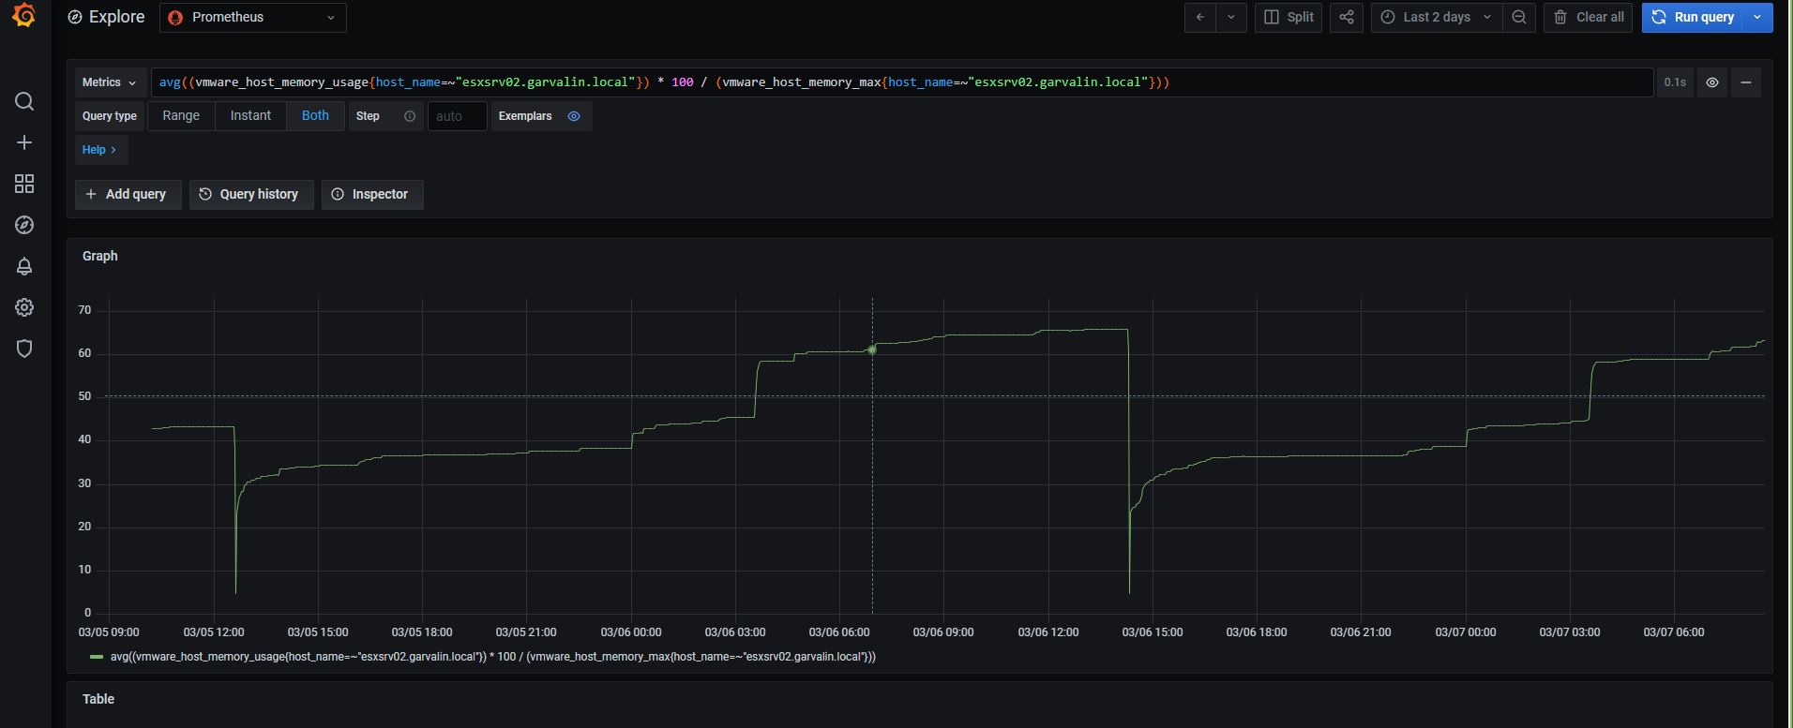The width and height of the screenshot is (1793, 728).
Task: Toggle the Exemplars eye switch
Action: (x=574, y=116)
